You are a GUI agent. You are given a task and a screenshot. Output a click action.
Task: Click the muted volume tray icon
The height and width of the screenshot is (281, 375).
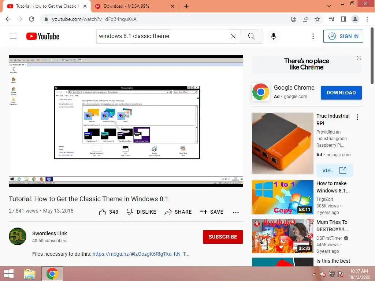click(323, 274)
